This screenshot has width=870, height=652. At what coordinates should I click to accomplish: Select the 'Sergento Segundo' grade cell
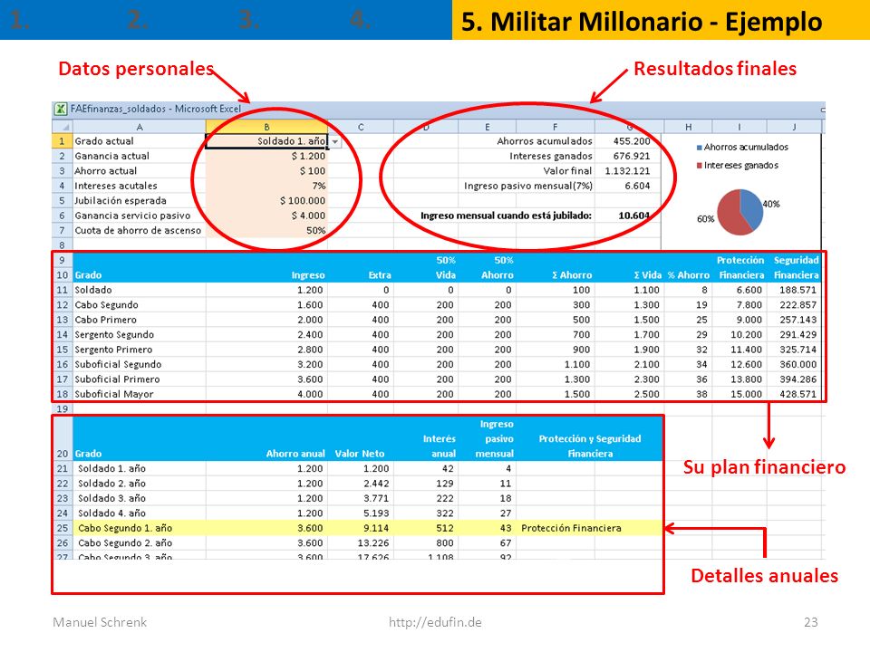(x=139, y=335)
